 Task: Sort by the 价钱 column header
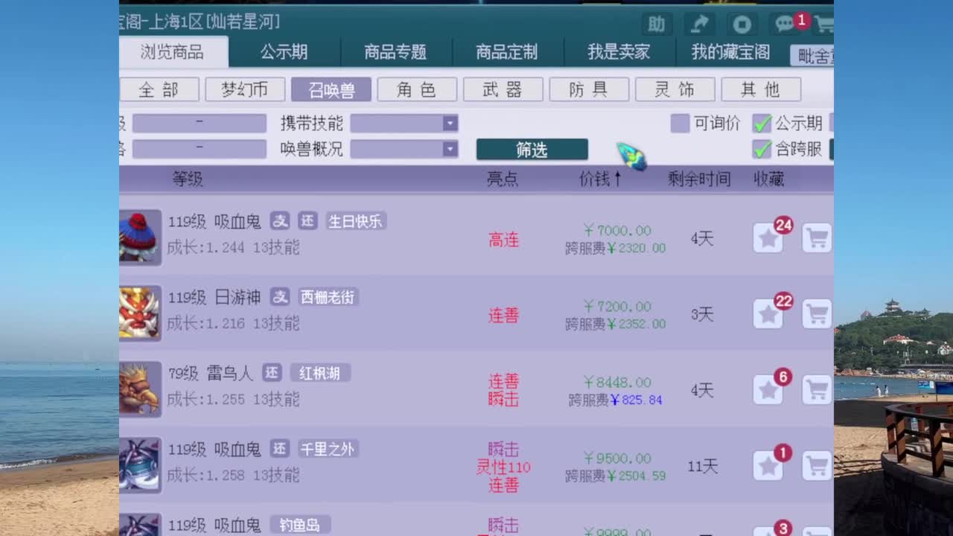coord(600,179)
